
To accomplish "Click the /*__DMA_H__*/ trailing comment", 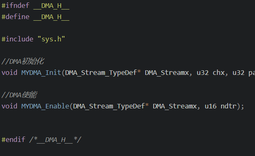I will (55, 139).
